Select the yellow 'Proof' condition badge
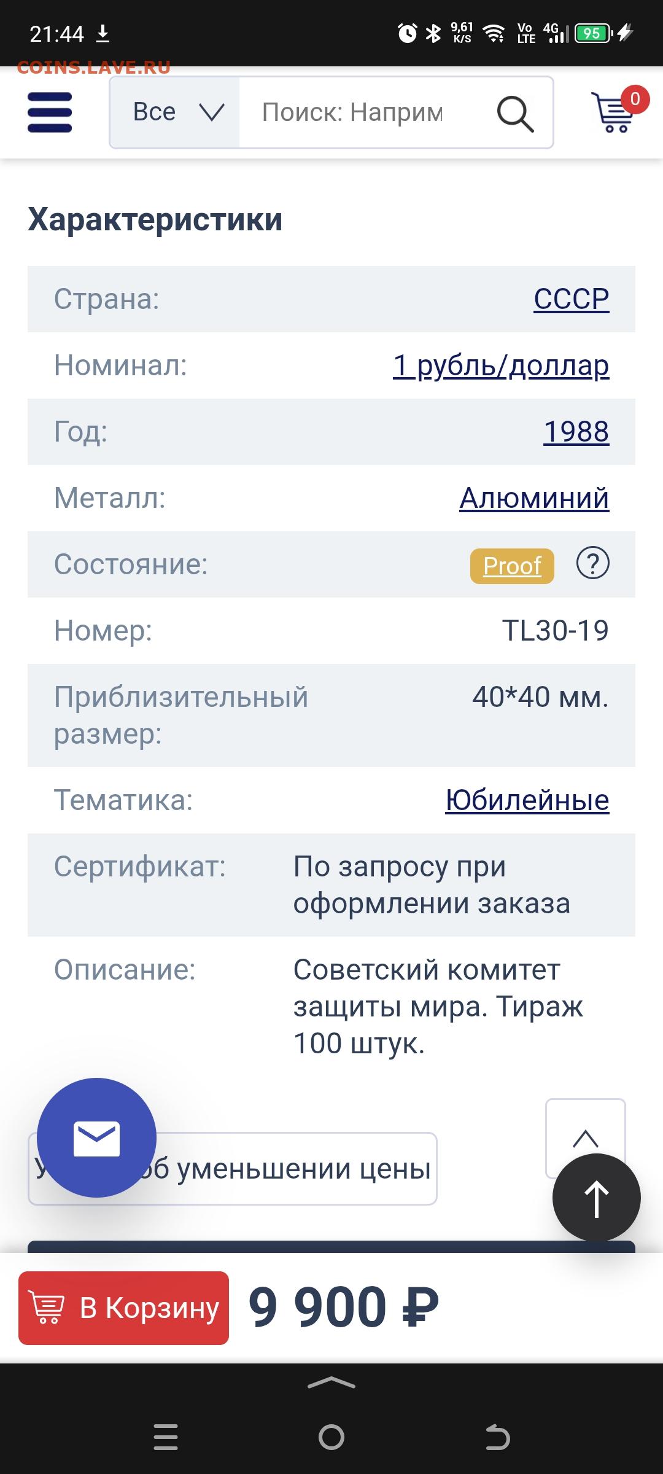663x1474 pixels. [512, 566]
